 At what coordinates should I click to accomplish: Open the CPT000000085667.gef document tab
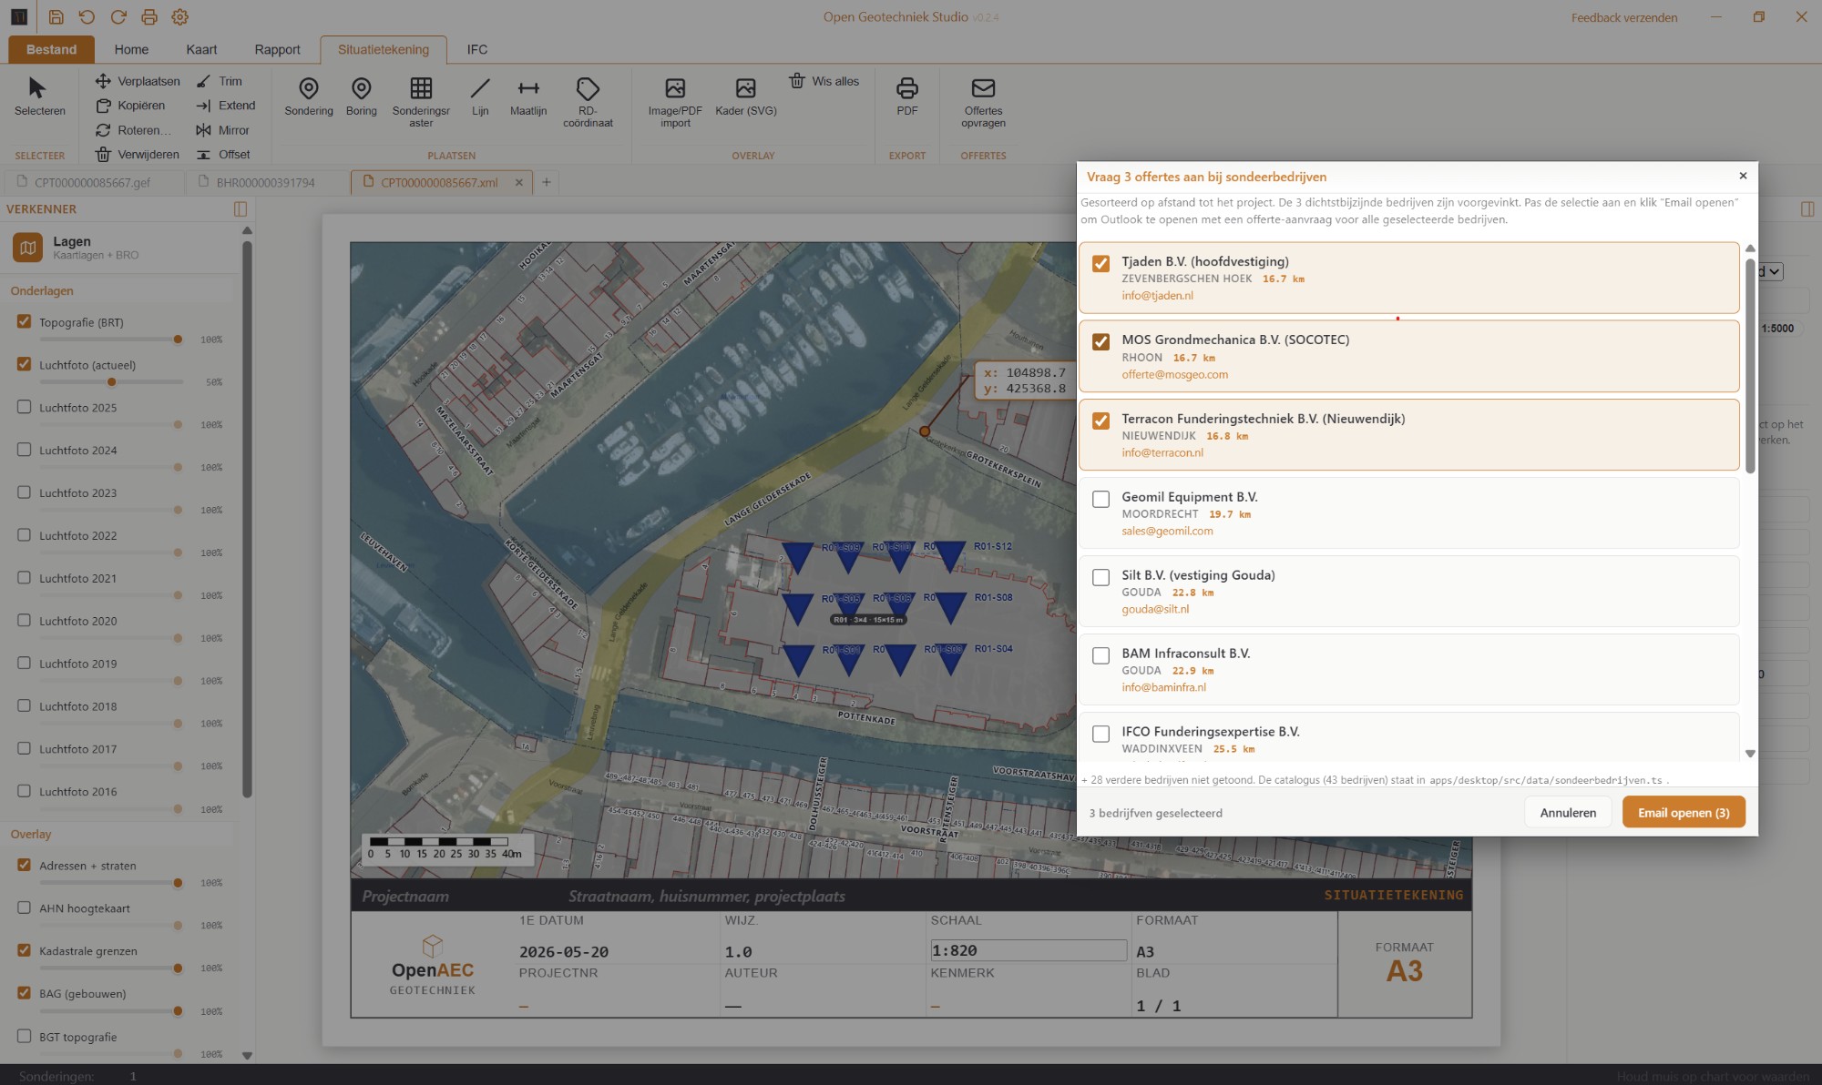[x=92, y=182]
